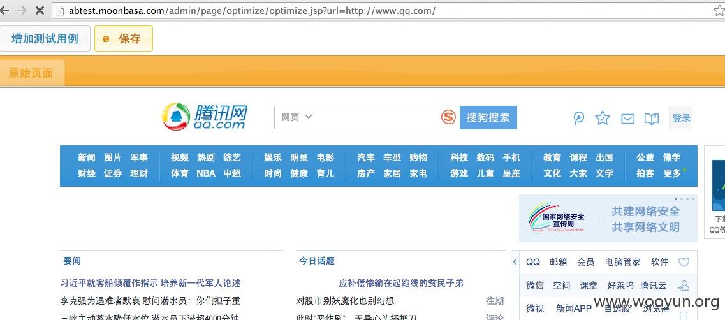Open the 星座 navigation link
The image size is (725, 320).
click(511, 173)
